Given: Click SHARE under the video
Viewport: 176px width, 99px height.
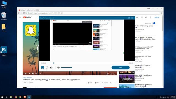Looking at the screenshot, I should coord(105,83).
